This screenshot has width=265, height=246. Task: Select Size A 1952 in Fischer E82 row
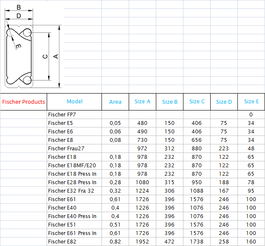click(142, 241)
